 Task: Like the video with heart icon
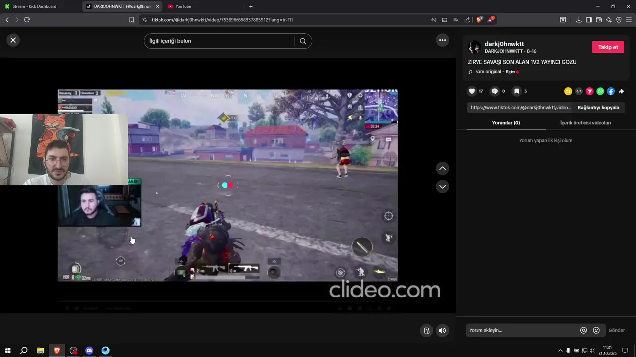(472, 91)
